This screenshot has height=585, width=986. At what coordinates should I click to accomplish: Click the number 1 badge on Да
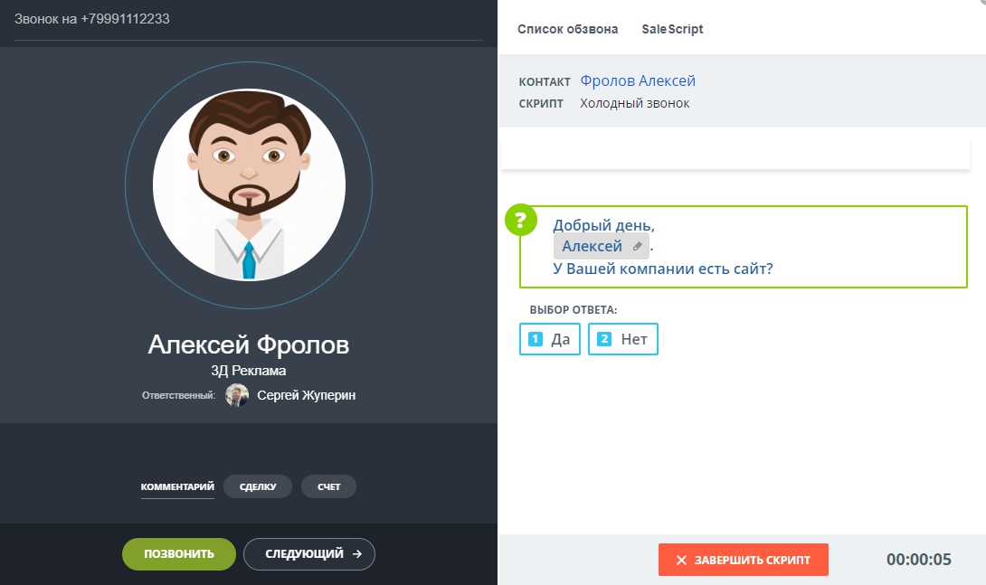[536, 339]
